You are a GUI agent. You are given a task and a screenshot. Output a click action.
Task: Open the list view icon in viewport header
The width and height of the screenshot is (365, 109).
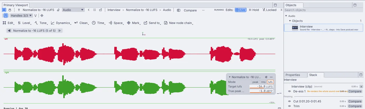pos(95,10)
